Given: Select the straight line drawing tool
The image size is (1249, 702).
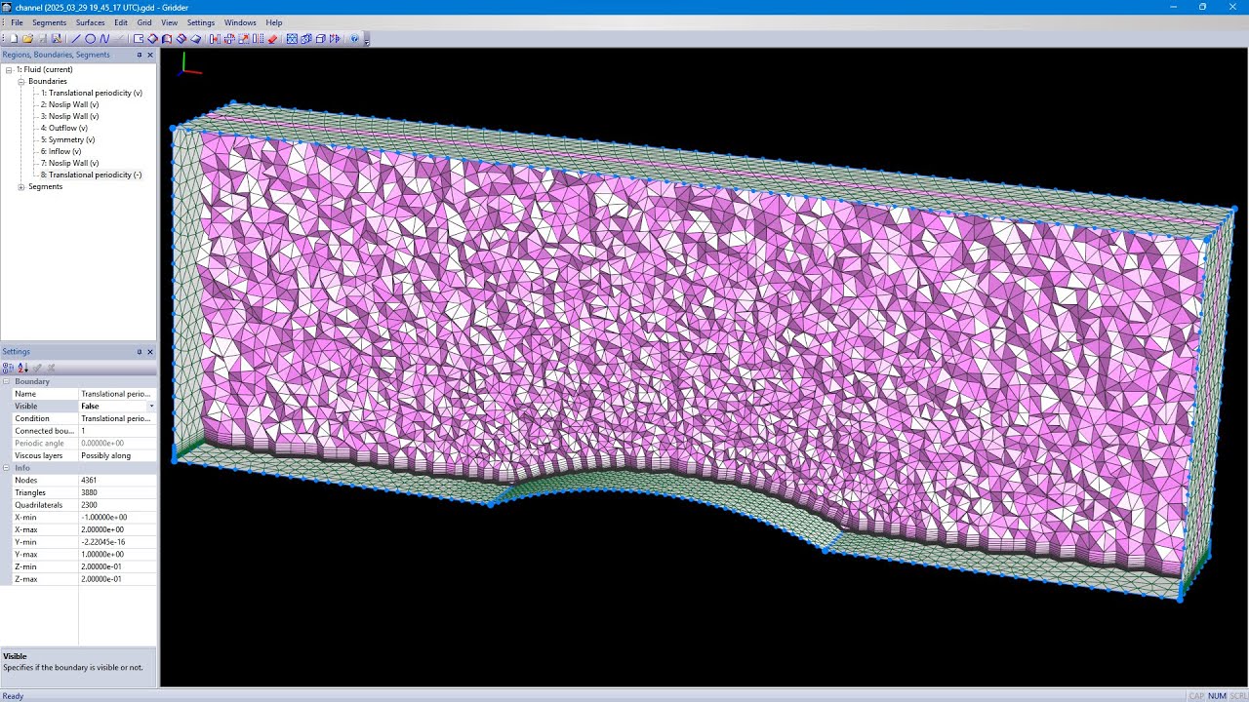Looking at the screenshot, I should click(76, 39).
